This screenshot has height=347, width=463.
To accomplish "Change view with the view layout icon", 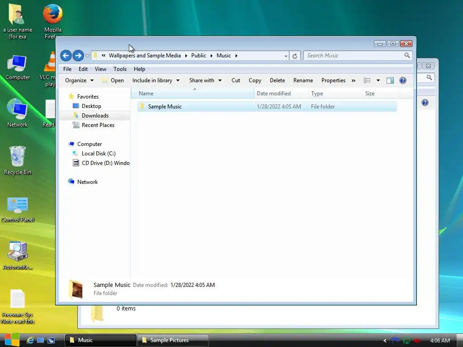I will point(367,80).
